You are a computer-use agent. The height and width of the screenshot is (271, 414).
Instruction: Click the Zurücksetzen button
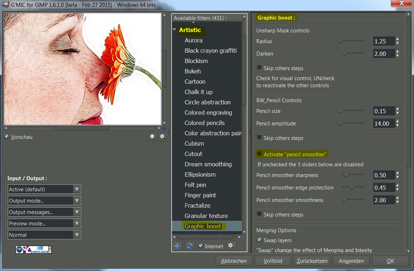(x=312, y=261)
